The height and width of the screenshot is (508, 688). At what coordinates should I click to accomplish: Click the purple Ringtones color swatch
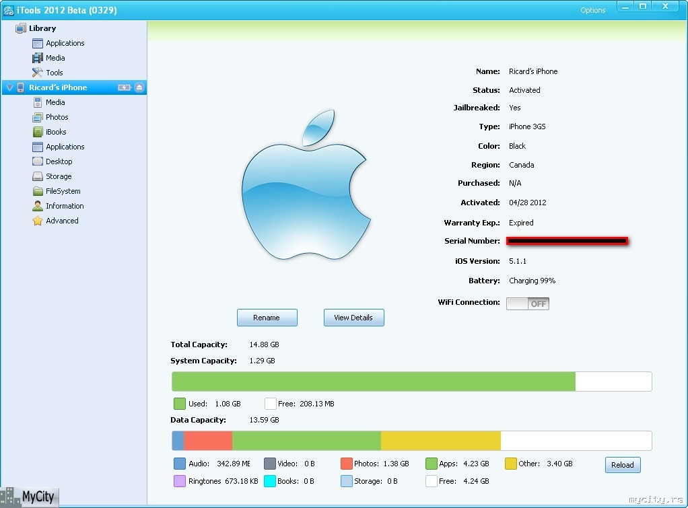click(180, 481)
